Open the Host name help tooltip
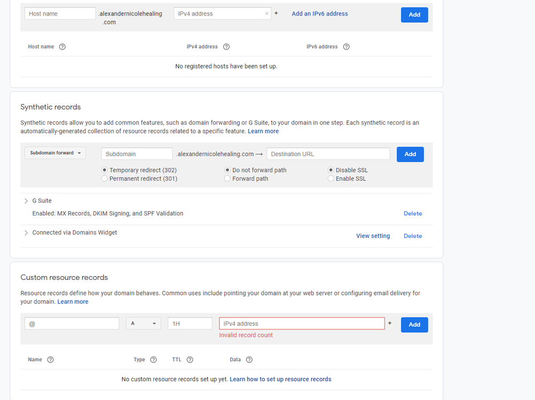This screenshot has width=535, height=400. click(63, 47)
